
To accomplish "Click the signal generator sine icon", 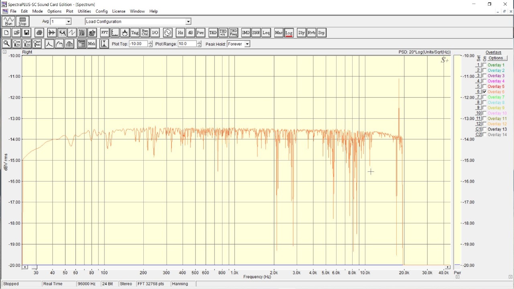I will pyautogui.click(x=167, y=33).
